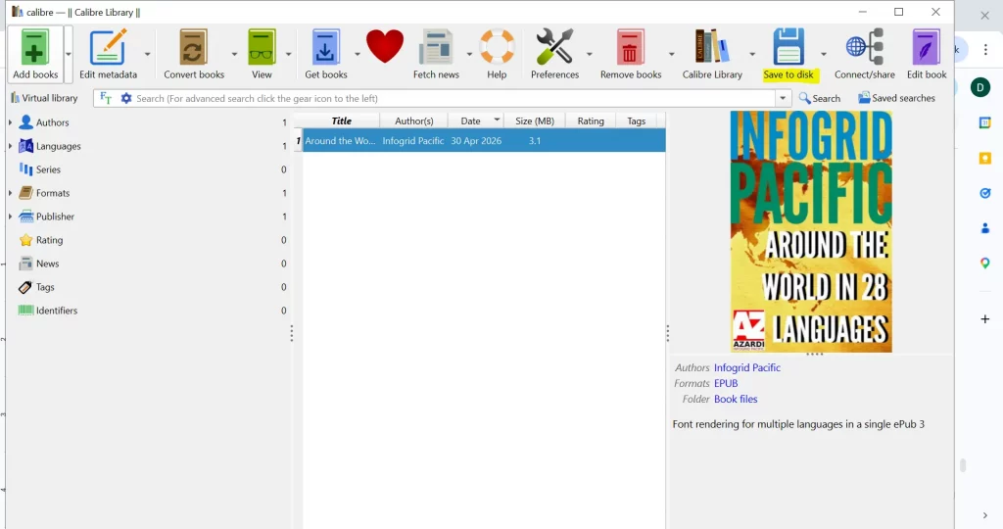
Task: Open the View dropdown arrow
Action: click(x=289, y=55)
